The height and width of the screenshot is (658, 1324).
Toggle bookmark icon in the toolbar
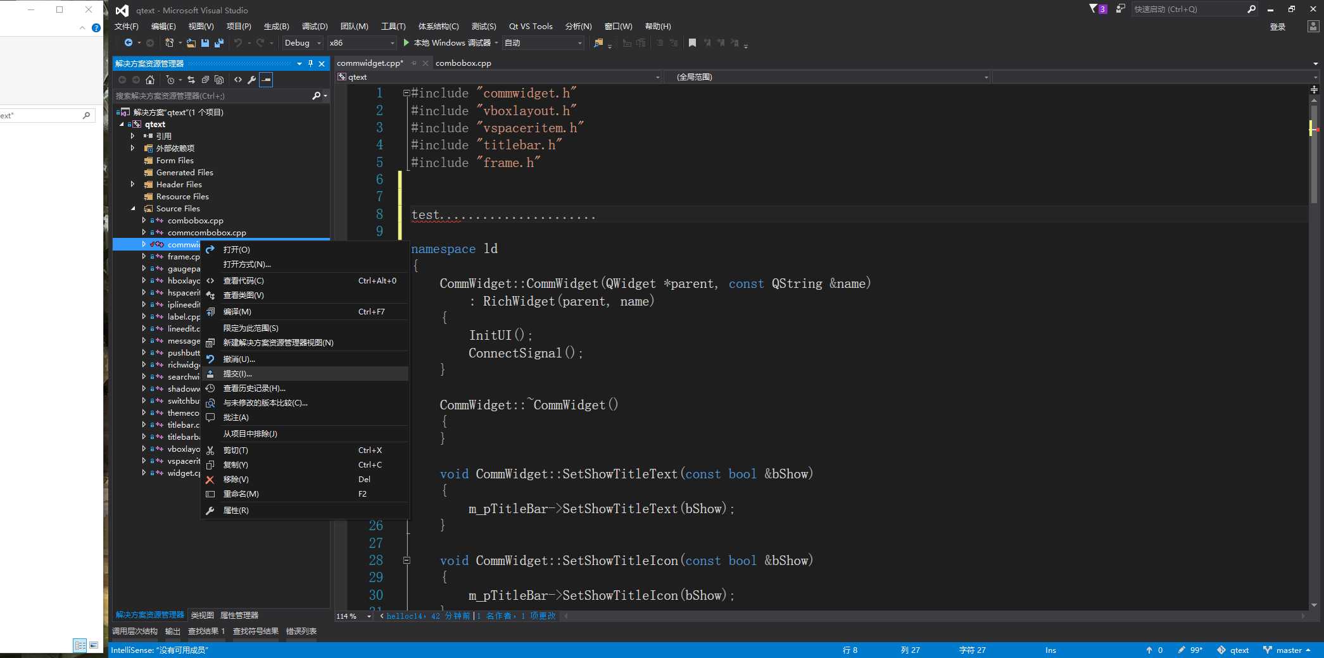pyautogui.click(x=692, y=43)
